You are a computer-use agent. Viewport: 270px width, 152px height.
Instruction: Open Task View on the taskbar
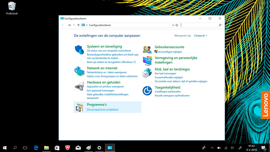(25, 148)
